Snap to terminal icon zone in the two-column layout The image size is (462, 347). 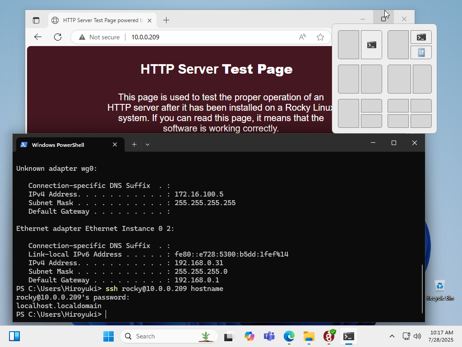pyautogui.click(x=372, y=45)
